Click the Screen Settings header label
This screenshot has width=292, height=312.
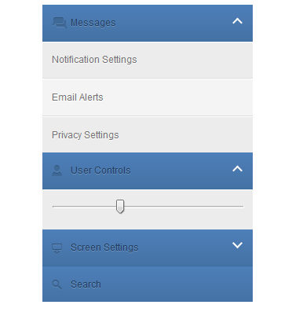104,248
